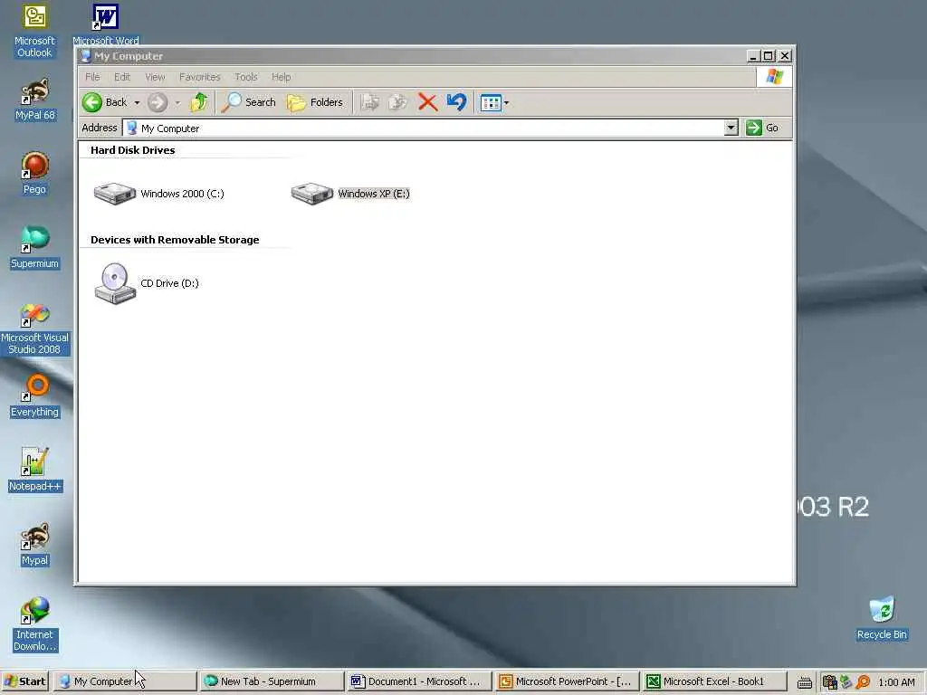Click the blue Undo icon
Image resolution: width=927 pixels, height=695 pixels.
(x=456, y=102)
